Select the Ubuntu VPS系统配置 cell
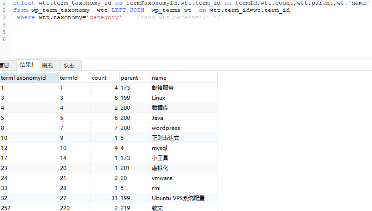 (184, 198)
